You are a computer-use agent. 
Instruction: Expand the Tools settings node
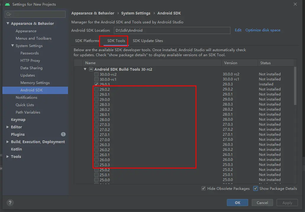[8, 156]
